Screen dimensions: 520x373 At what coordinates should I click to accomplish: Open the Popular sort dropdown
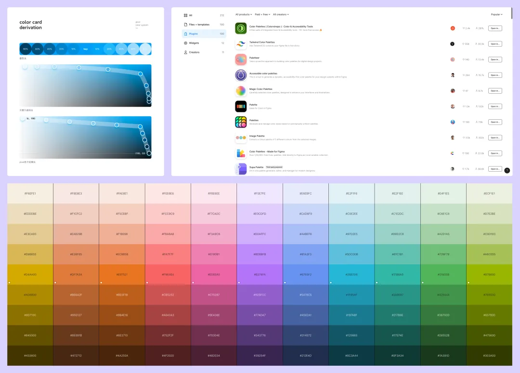pyautogui.click(x=496, y=15)
